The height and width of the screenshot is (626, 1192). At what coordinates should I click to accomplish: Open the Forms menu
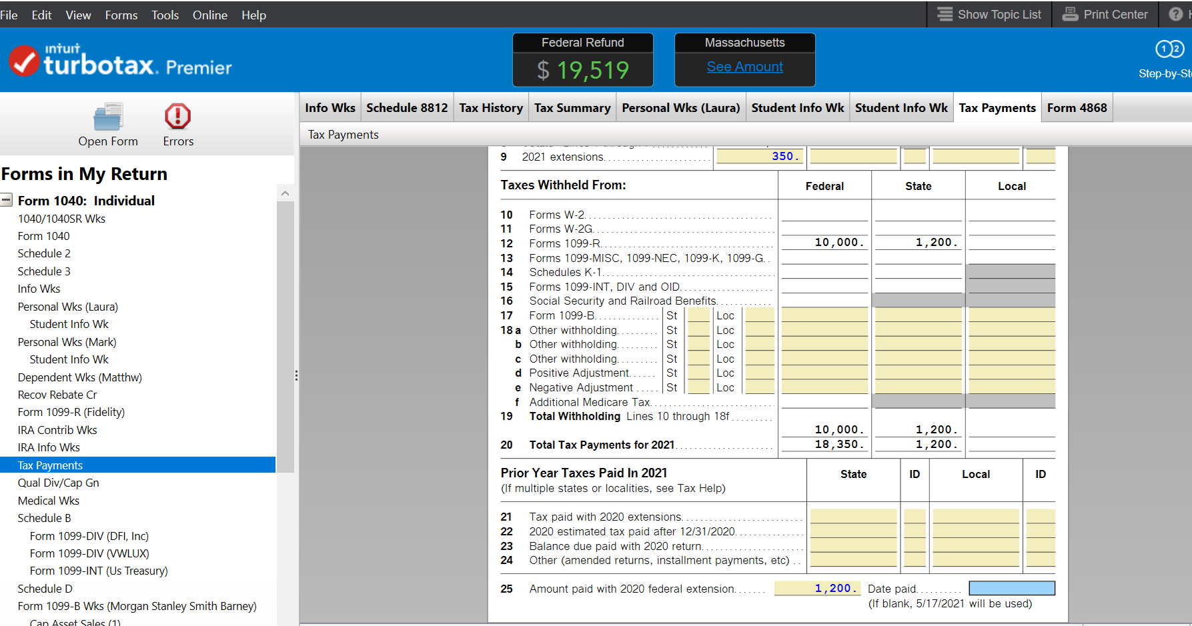(121, 15)
